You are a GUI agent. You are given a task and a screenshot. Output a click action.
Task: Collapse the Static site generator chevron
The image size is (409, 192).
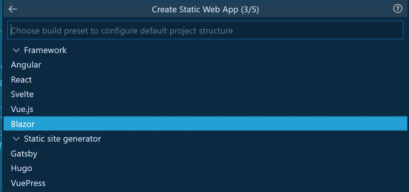[x=16, y=139]
